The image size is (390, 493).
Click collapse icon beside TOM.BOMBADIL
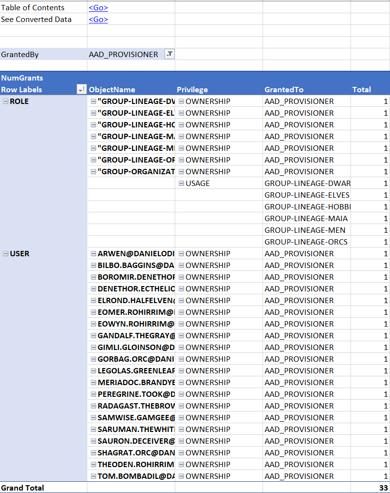(x=93, y=476)
